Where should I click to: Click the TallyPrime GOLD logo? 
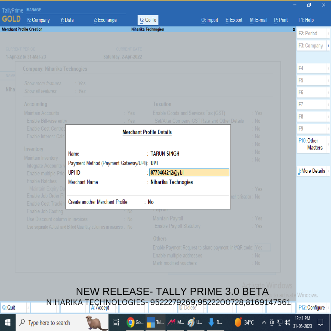[x=12, y=16]
